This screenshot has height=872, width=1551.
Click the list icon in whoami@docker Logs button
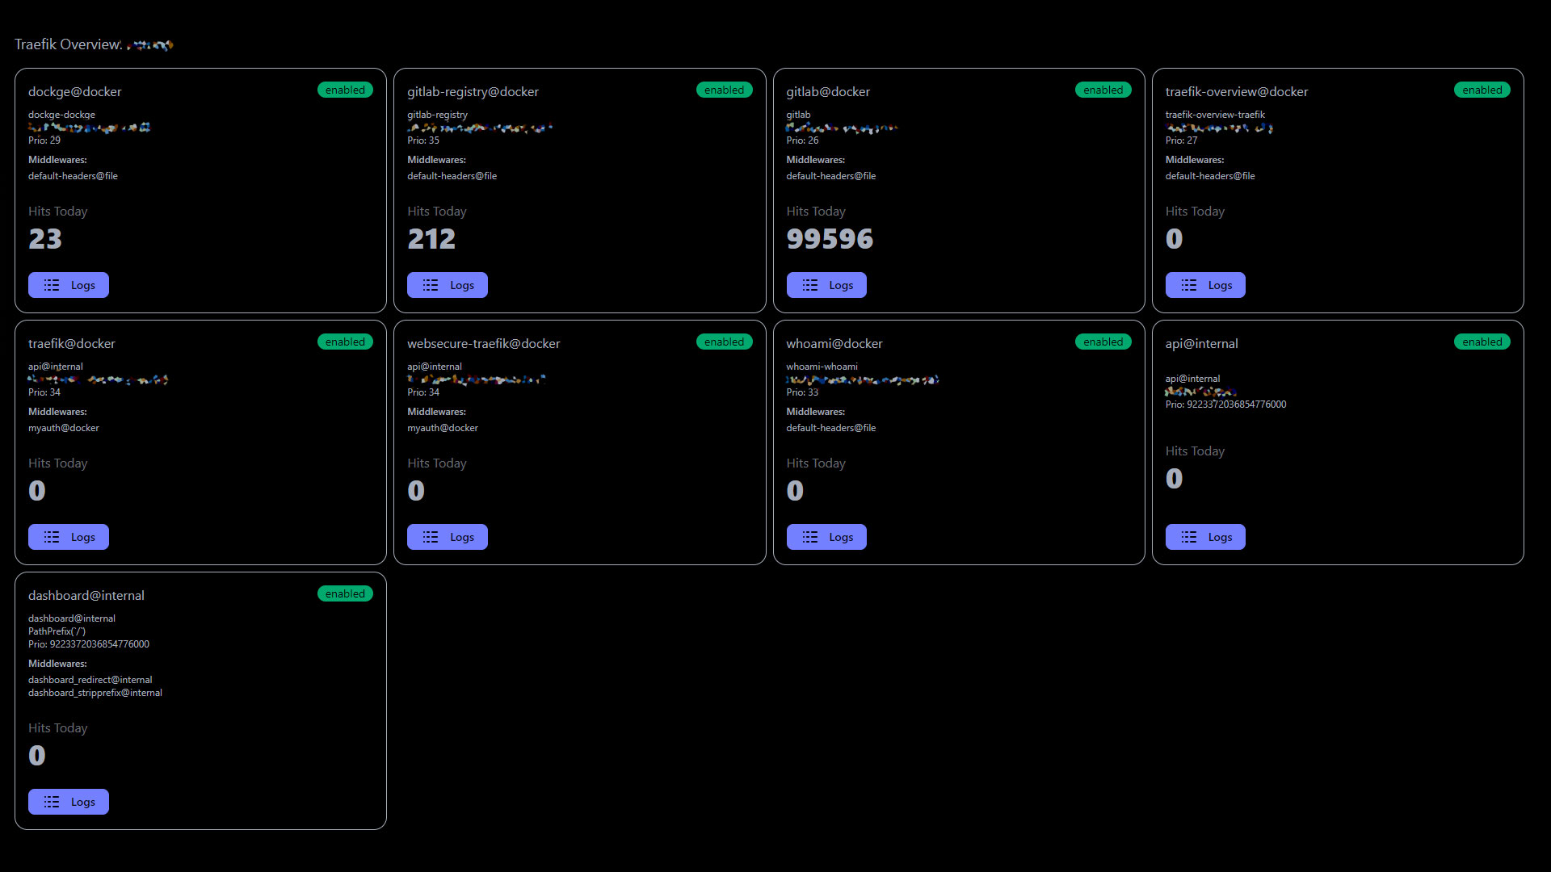(810, 537)
